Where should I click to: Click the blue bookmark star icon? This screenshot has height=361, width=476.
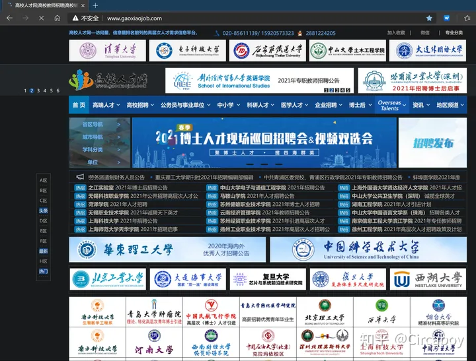pyautogui.click(x=429, y=18)
